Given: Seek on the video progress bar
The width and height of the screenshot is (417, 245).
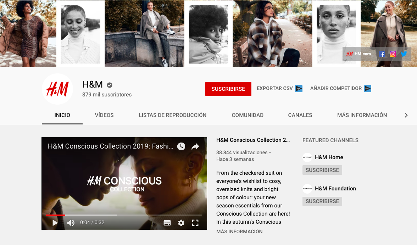Looking at the screenshot, I should pos(124,215).
